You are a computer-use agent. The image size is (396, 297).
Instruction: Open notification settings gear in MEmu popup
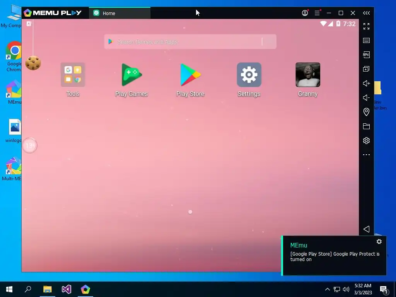coord(379,242)
